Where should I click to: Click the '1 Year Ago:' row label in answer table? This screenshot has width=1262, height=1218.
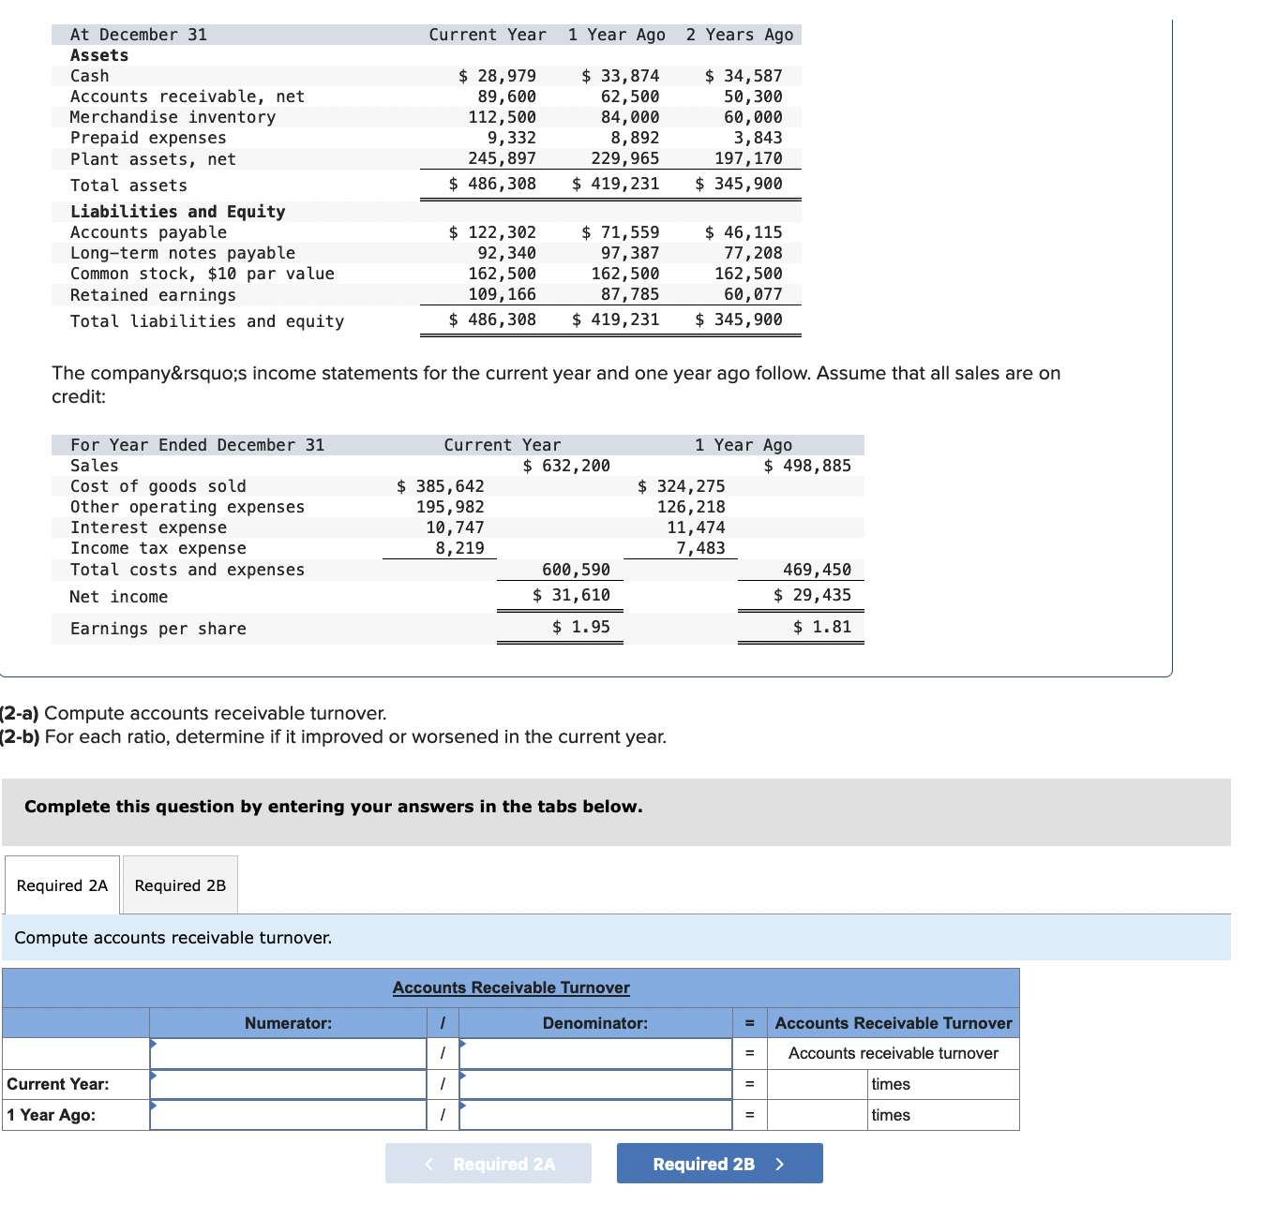click(52, 1115)
